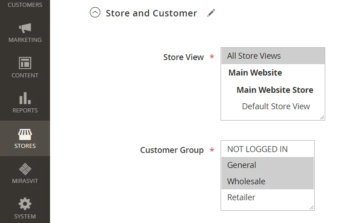Click the Customer Group list resize handle

point(312,208)
